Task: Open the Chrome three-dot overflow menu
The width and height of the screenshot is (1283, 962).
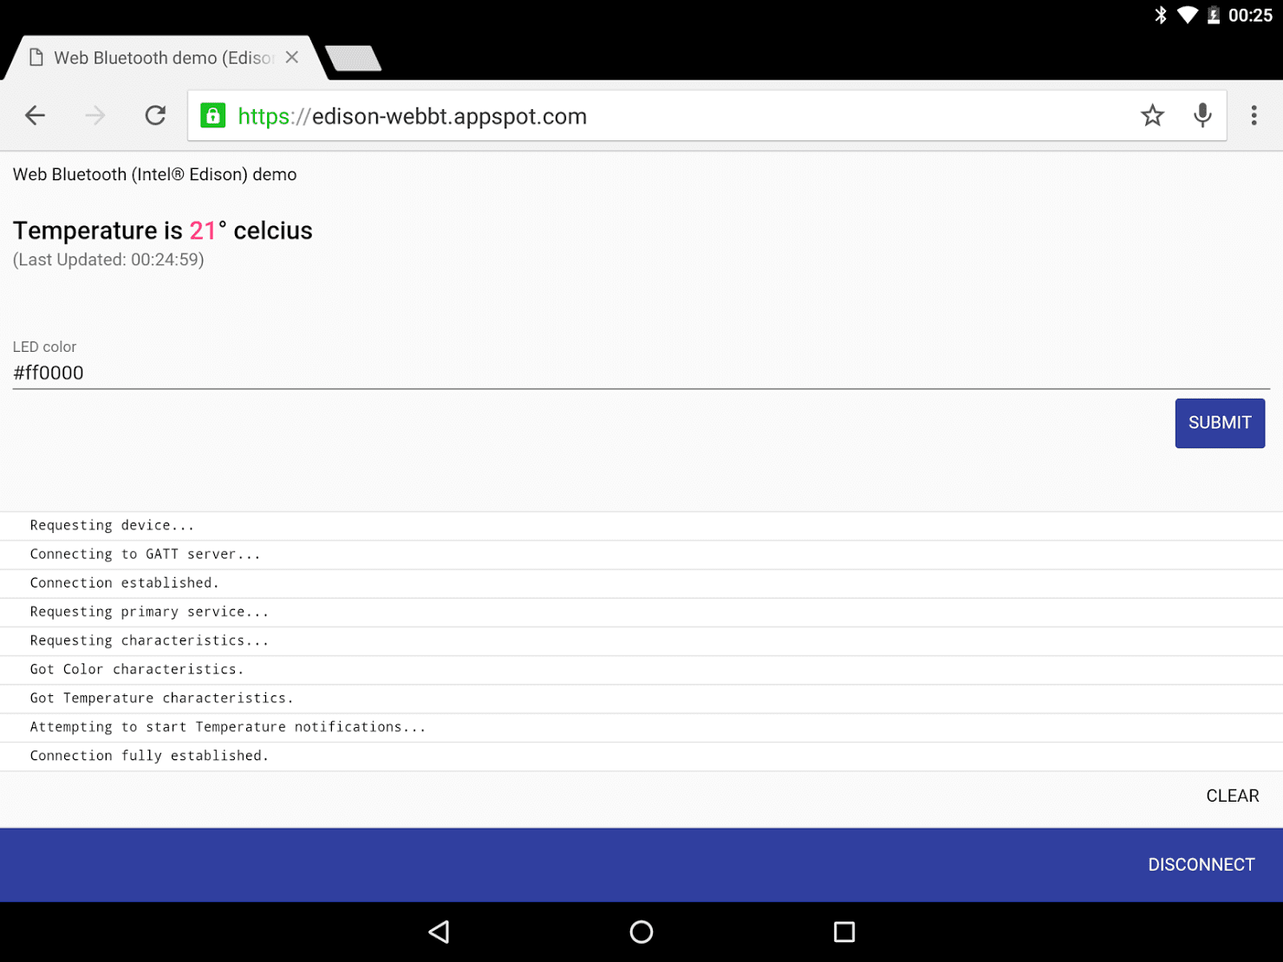Action: (x=1254, y=114)
